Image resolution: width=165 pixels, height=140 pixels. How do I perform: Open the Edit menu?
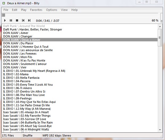tap(15, 10)
